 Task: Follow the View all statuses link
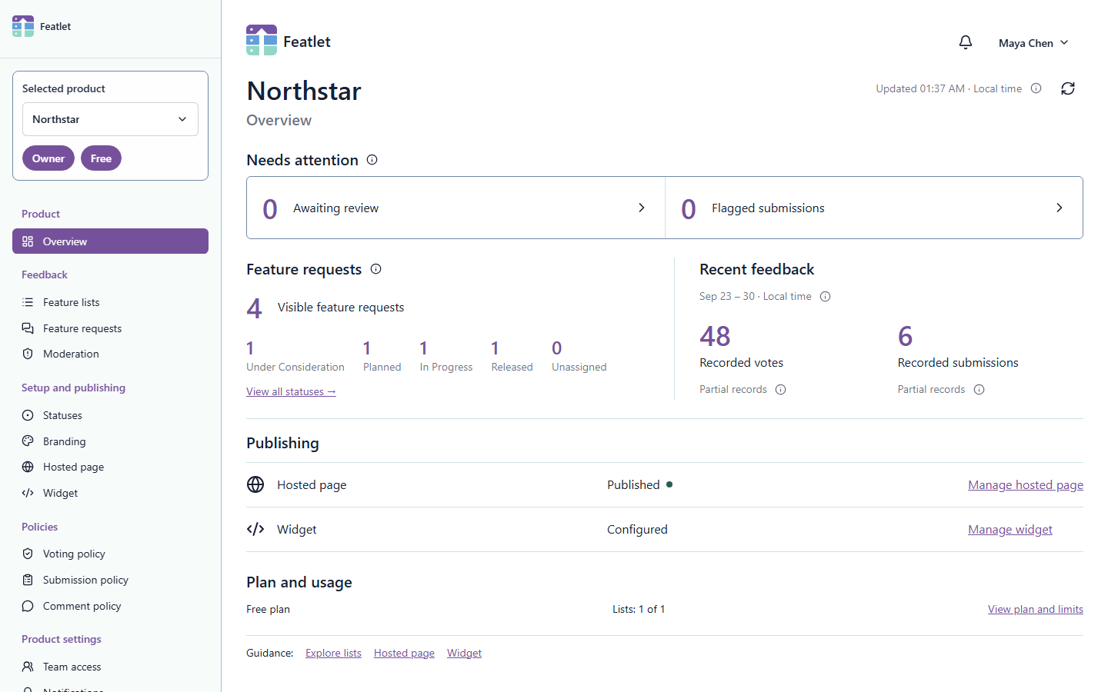tap(291, 391)
